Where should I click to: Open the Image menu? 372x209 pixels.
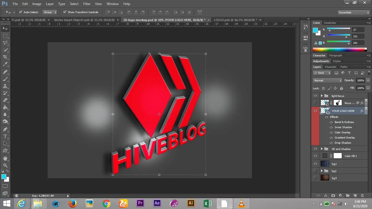pyautogui.click(x=37, y=4)
